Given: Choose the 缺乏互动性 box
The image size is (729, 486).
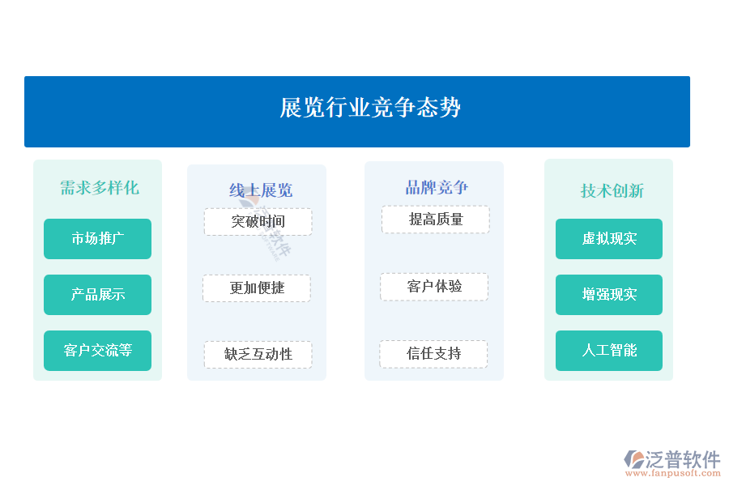Looking at the screenshot, I should [x=258, y=355].
